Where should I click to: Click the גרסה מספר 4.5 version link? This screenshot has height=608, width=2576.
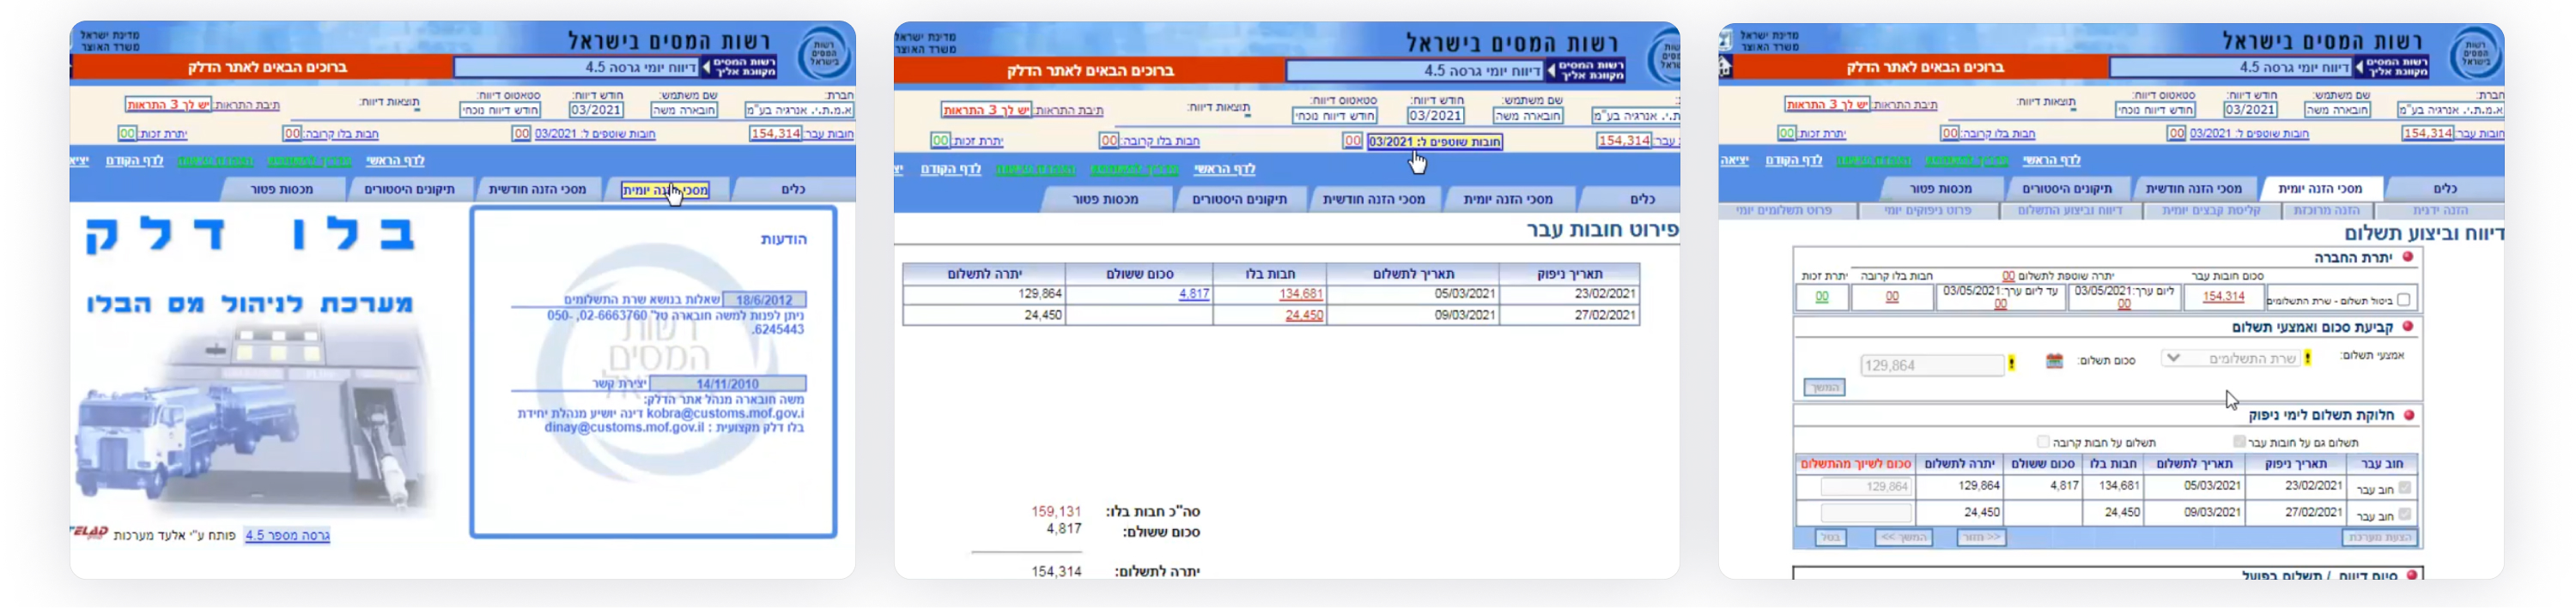(x=287, y=535)
